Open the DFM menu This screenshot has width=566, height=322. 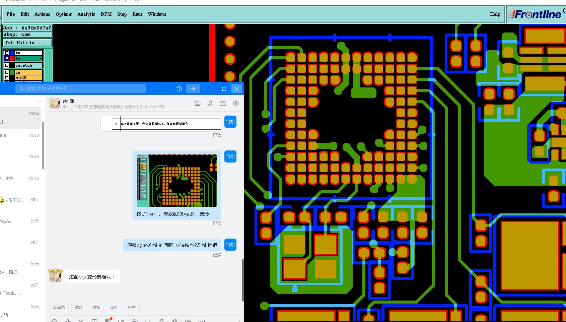point(106,14)
